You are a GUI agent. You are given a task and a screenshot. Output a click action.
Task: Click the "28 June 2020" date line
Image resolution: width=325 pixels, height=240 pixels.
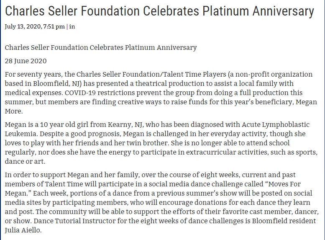pos(26,61)
